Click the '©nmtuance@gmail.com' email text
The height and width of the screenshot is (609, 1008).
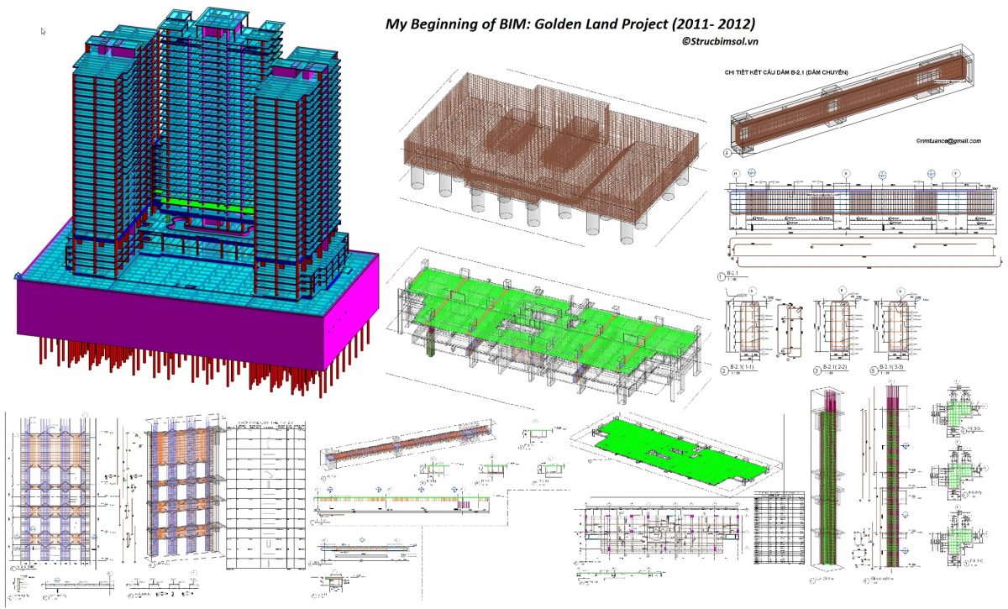pos(949,141)
